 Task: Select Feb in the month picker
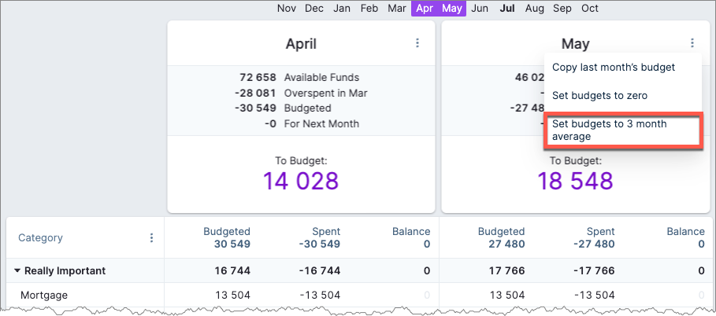(369, 9)
